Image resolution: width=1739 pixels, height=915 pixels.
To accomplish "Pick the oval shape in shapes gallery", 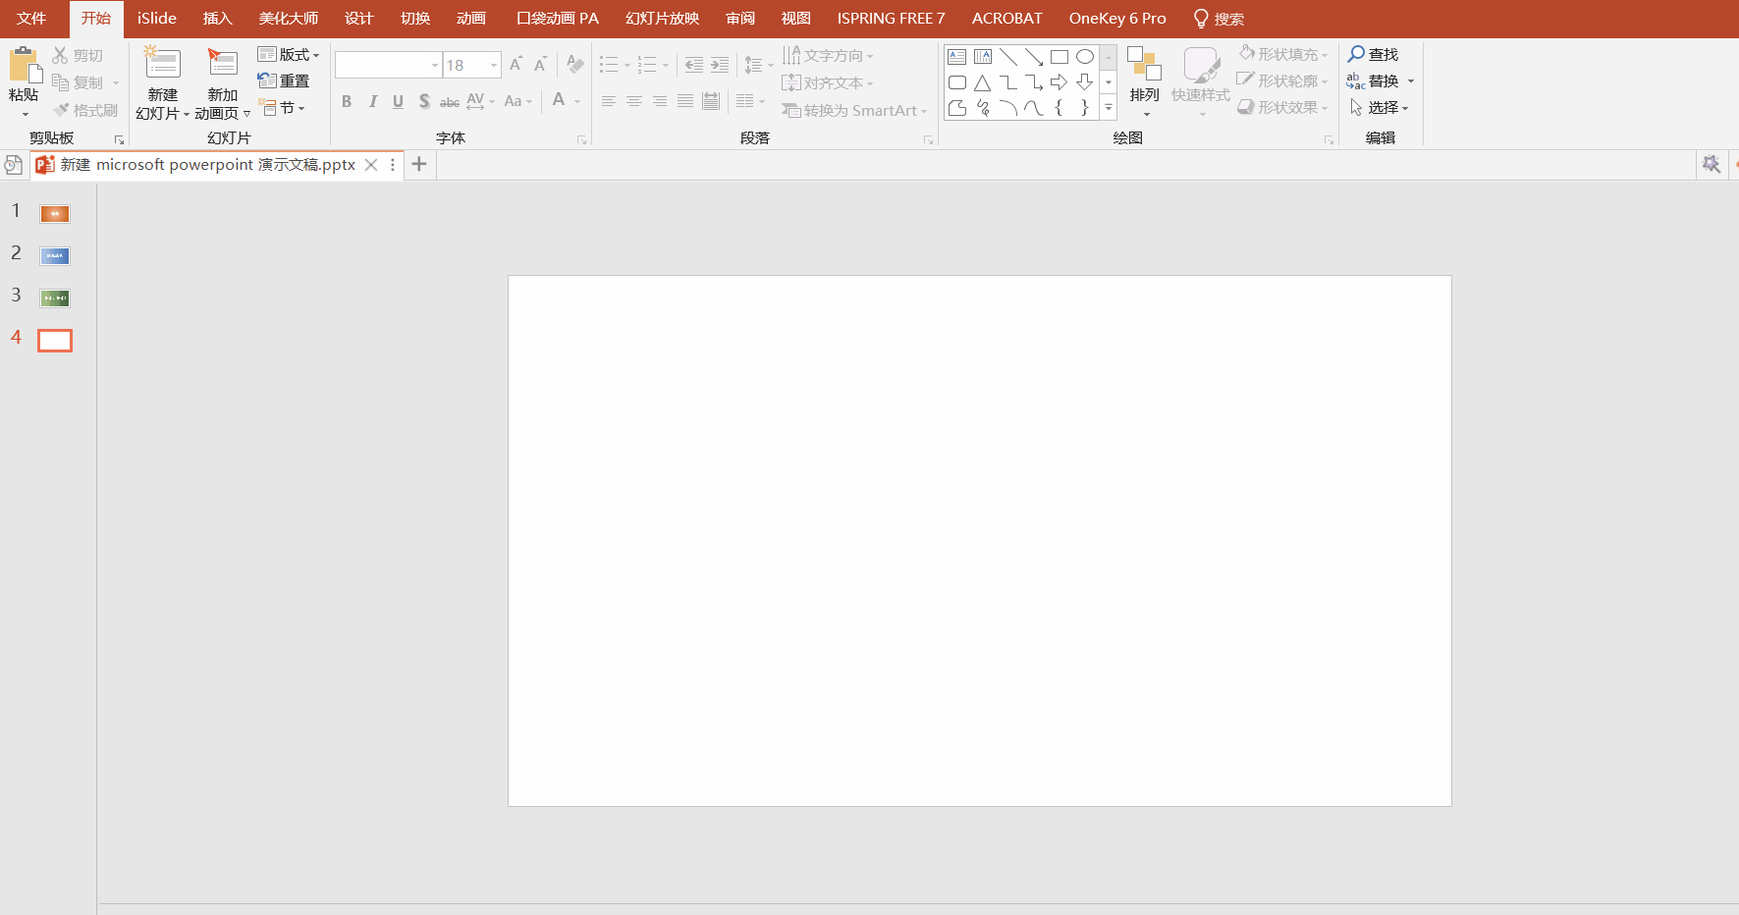I will pos(1085,57).
